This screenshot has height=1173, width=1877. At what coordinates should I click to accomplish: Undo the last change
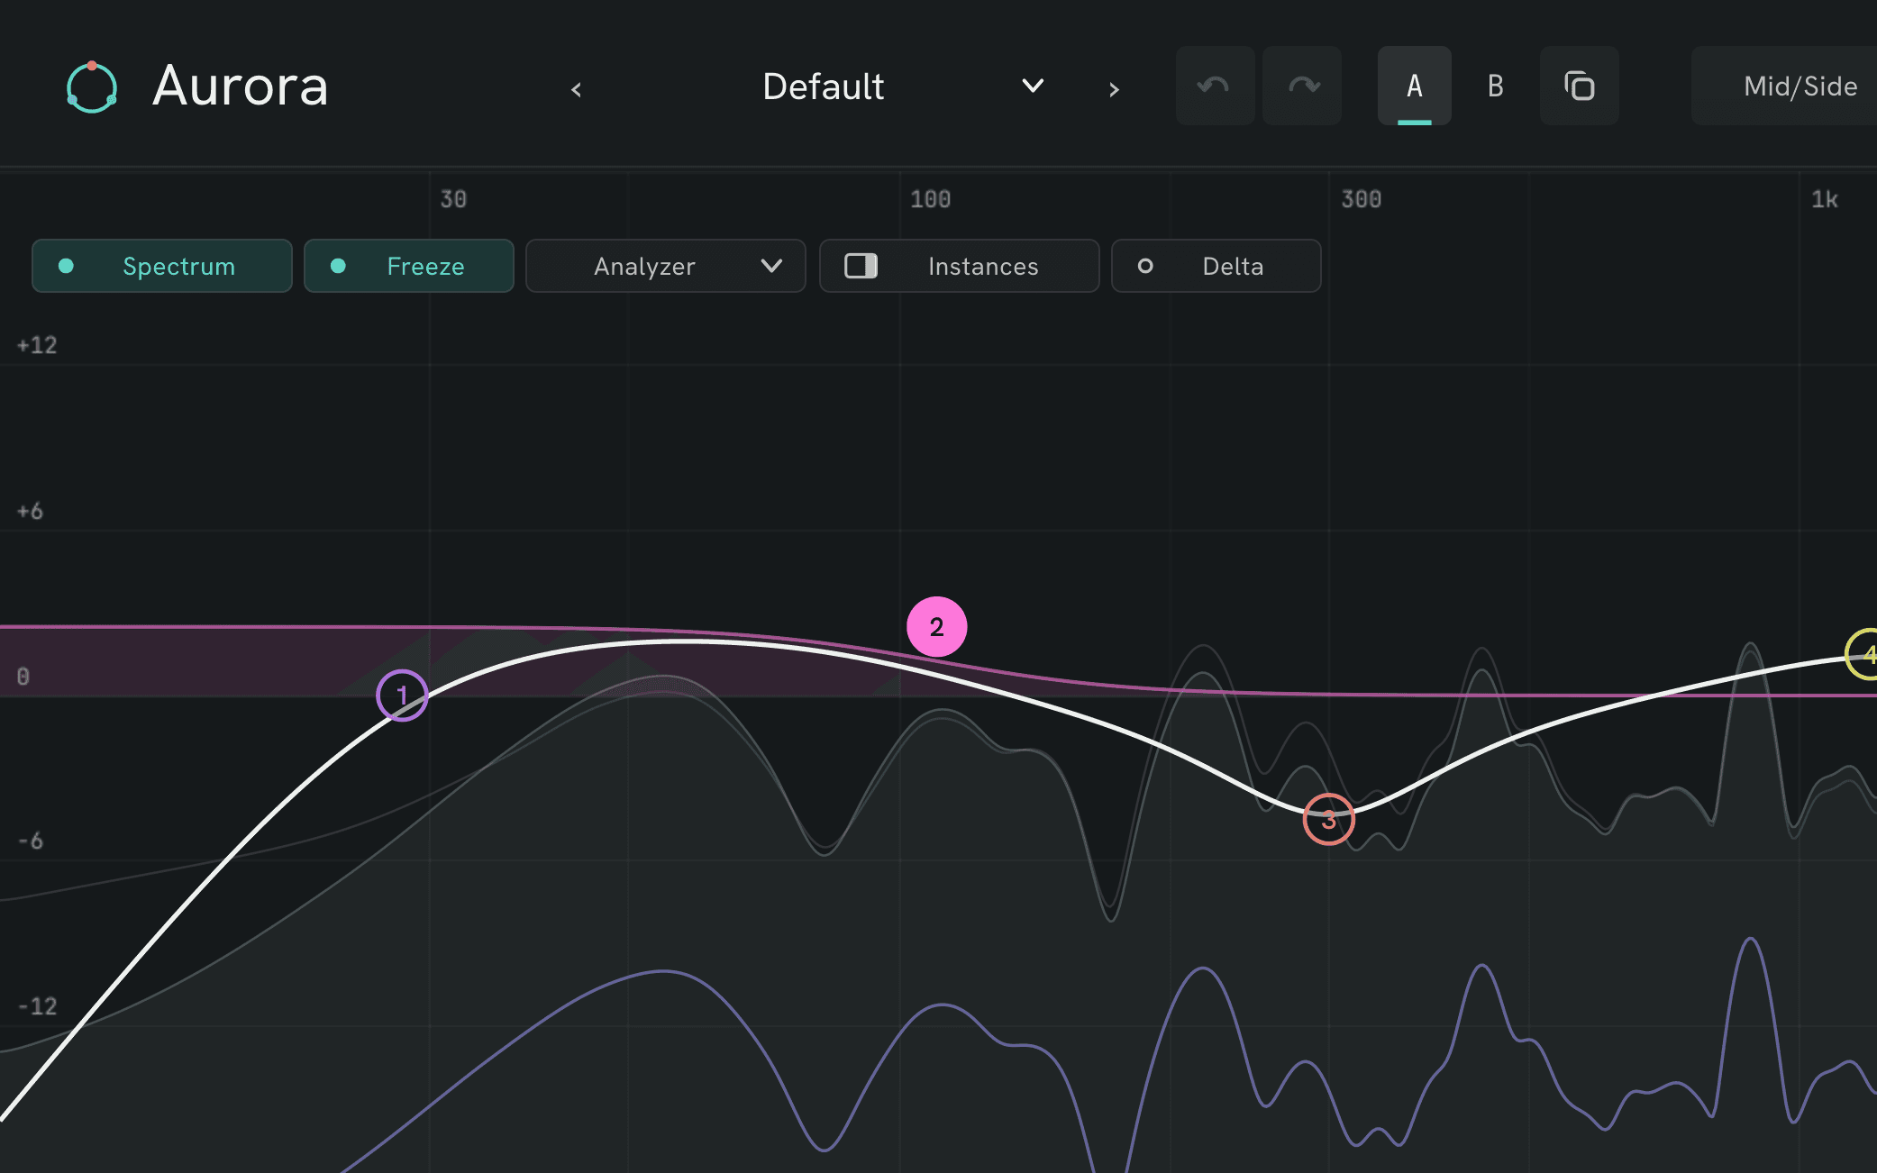(x=1215, y=86)
